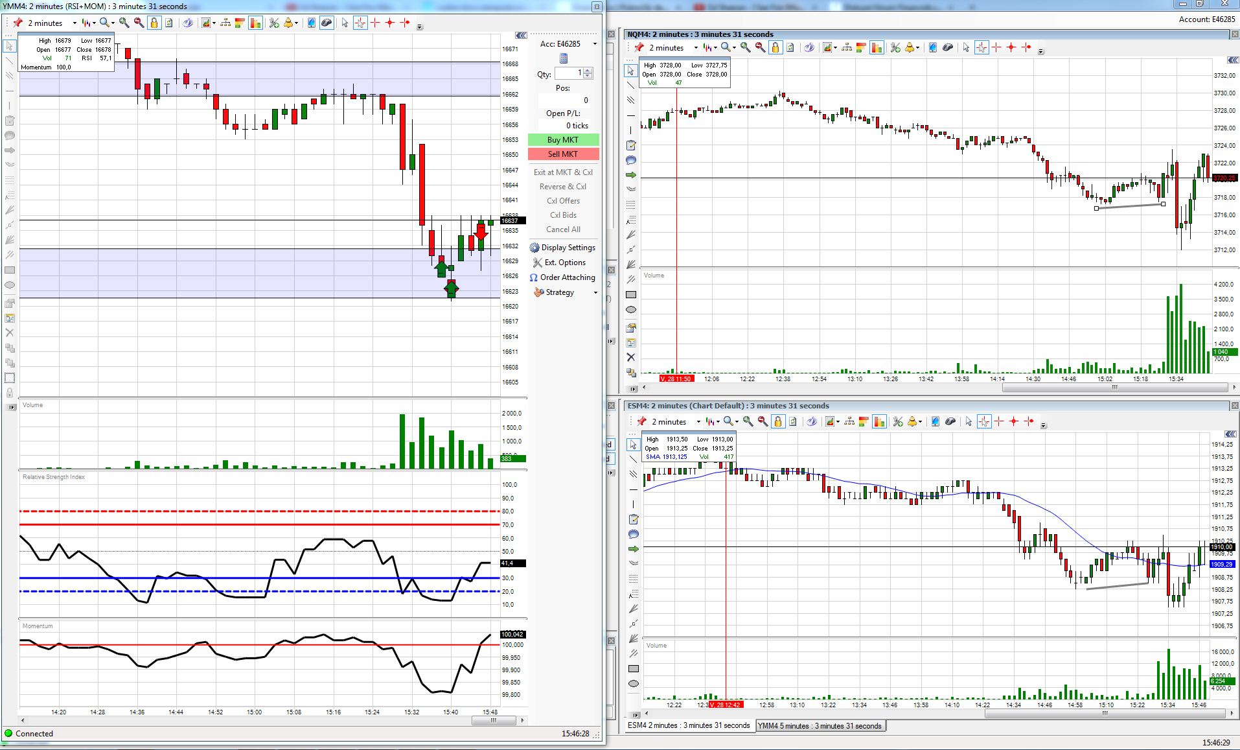Click Cxl Offers button
Image resolution: width=1240 pixels, height=750 pixels.
(x=563, y=201)
